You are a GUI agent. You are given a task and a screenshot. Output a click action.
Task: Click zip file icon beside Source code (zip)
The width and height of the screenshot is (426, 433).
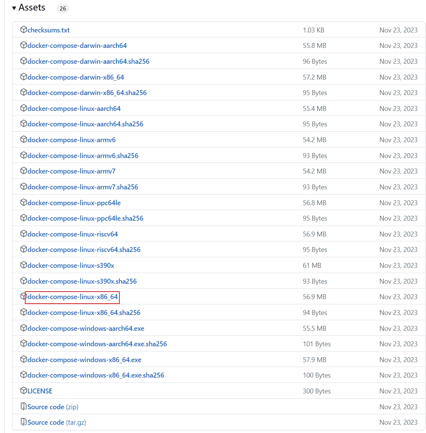23,406
